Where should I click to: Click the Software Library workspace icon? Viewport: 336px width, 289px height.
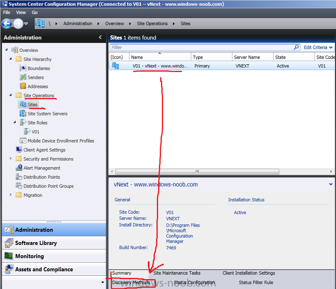[9, 243]
